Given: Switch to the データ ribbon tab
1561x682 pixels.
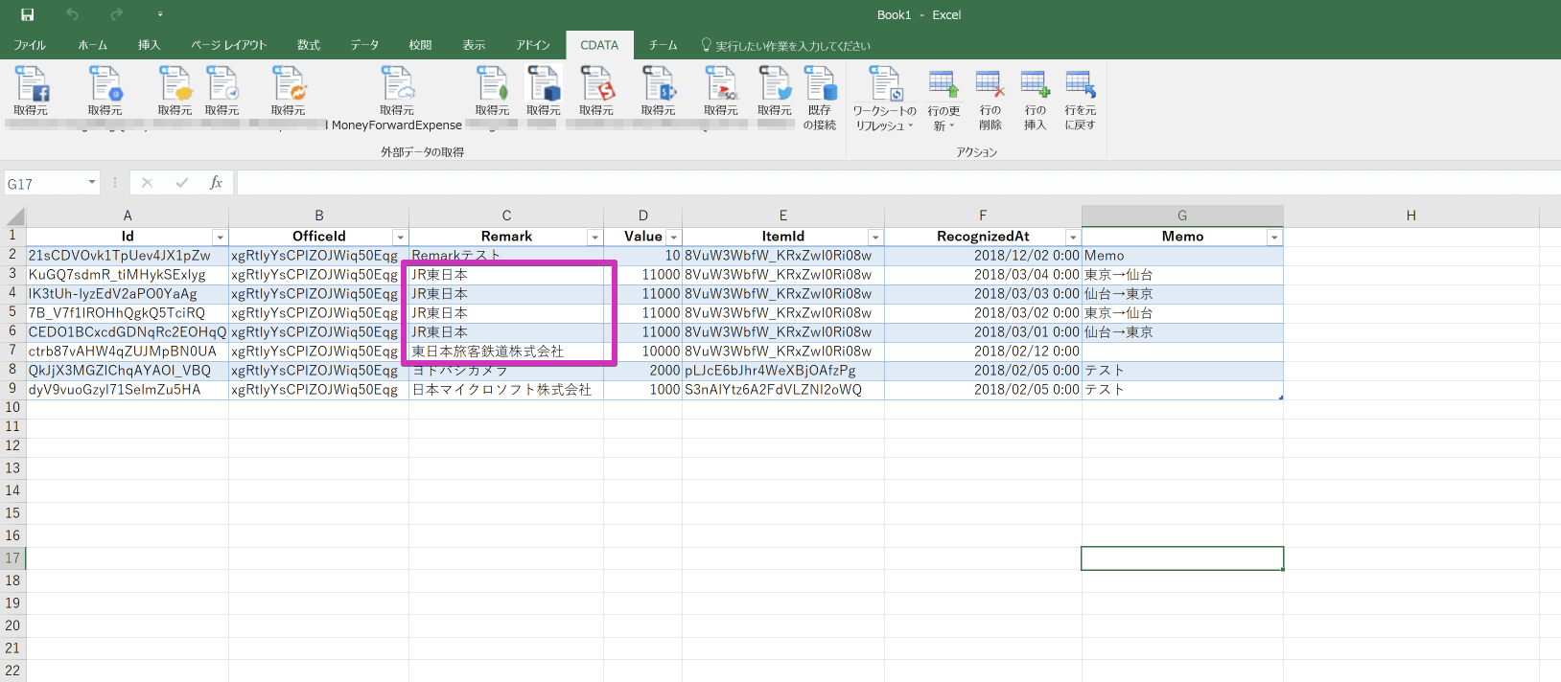Looking at the screenshot, I should coord(364,45).
